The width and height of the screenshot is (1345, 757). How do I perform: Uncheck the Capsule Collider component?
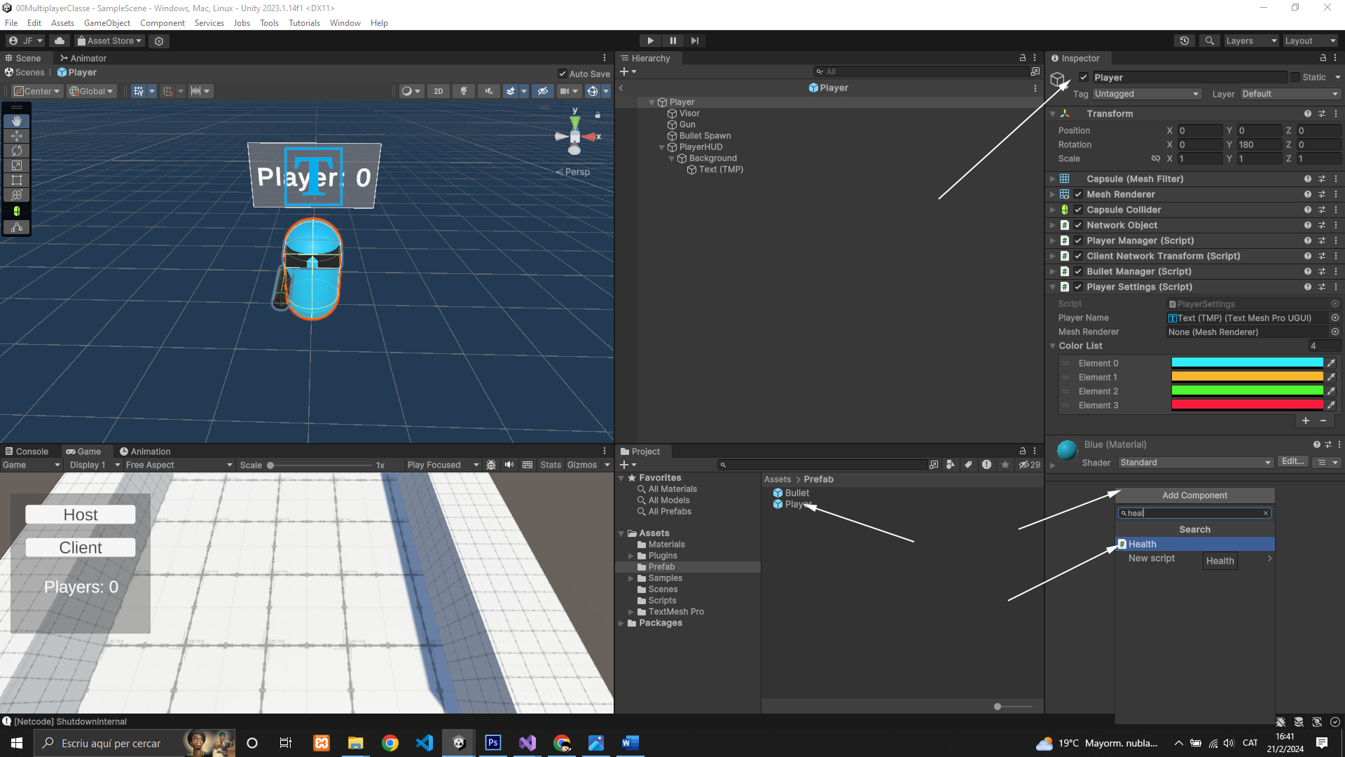point(1078,210)
